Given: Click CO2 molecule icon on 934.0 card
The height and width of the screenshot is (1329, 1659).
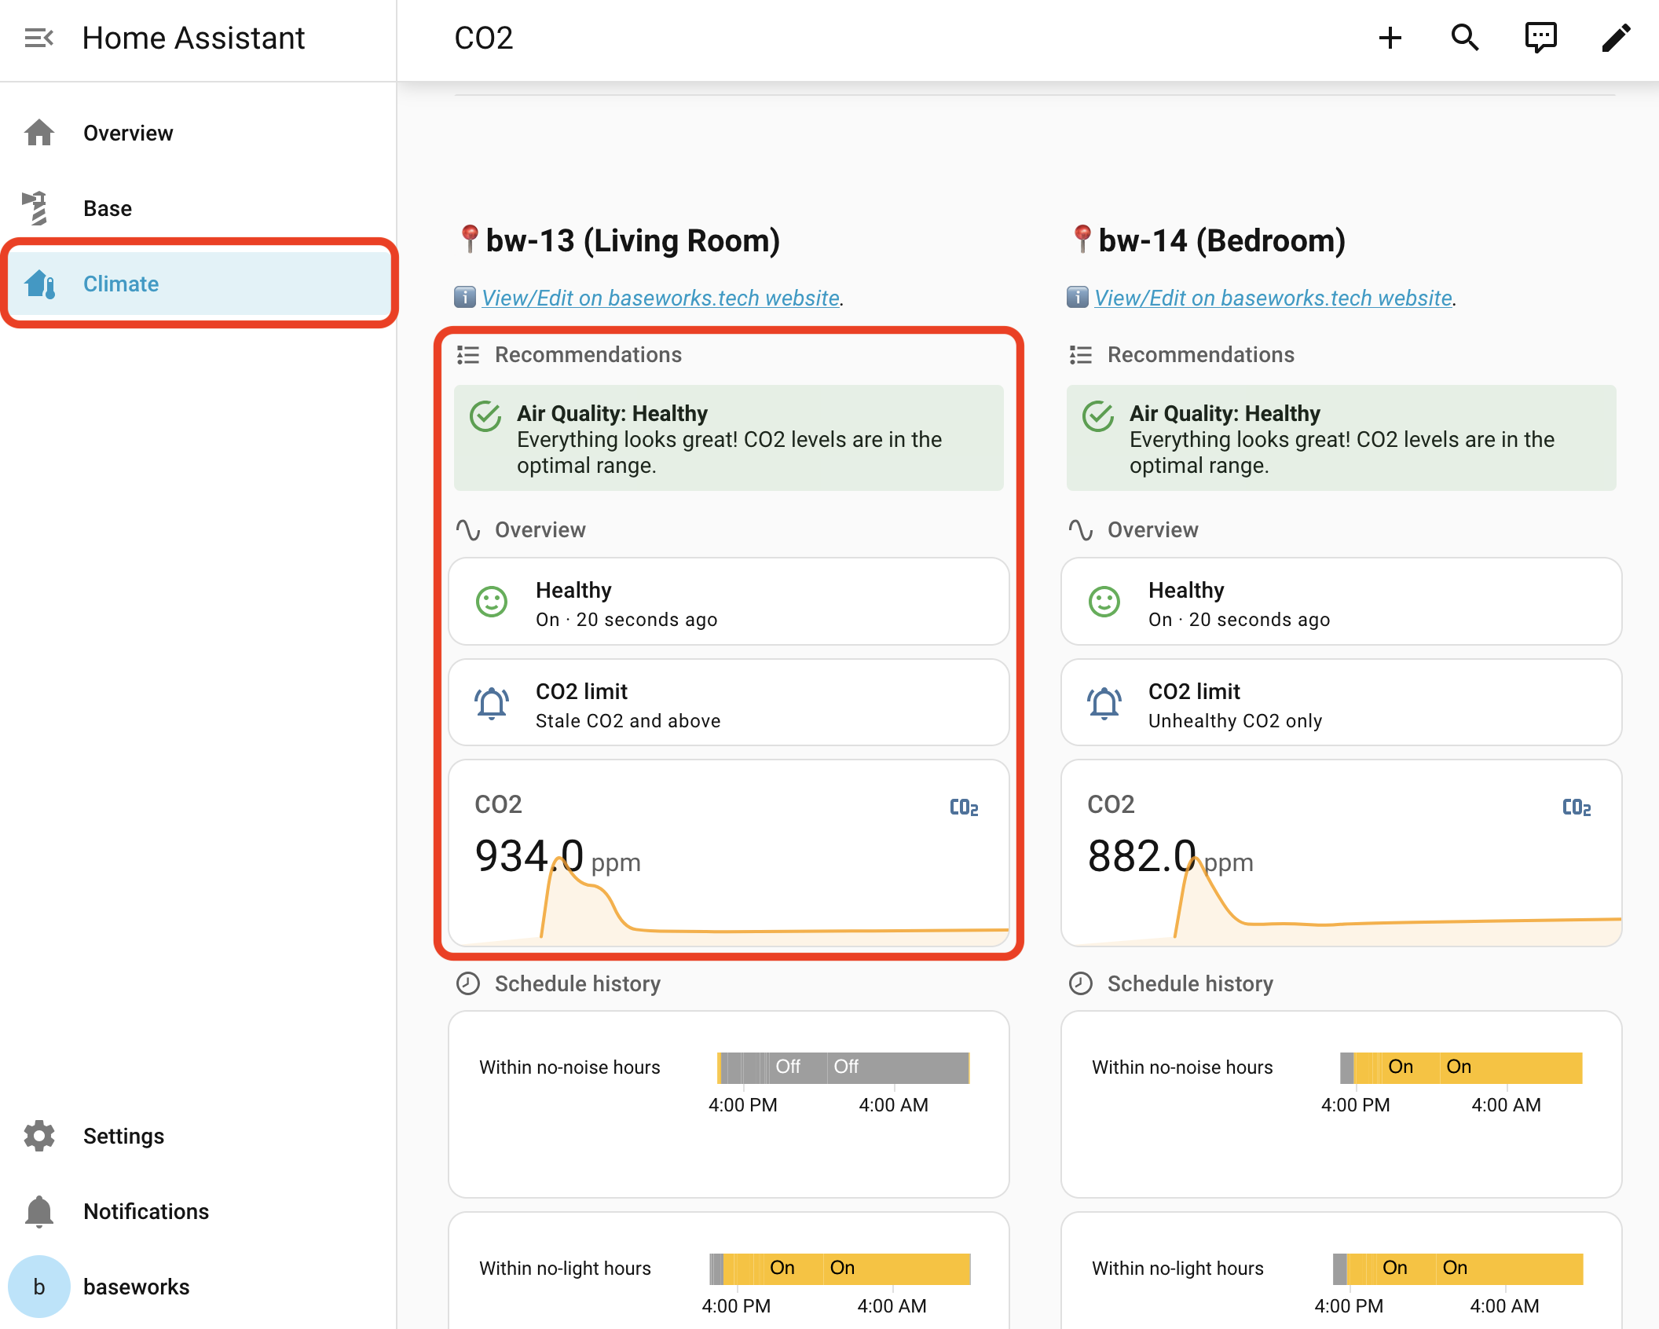Looking at the screenshot, I should coord(964,807).
